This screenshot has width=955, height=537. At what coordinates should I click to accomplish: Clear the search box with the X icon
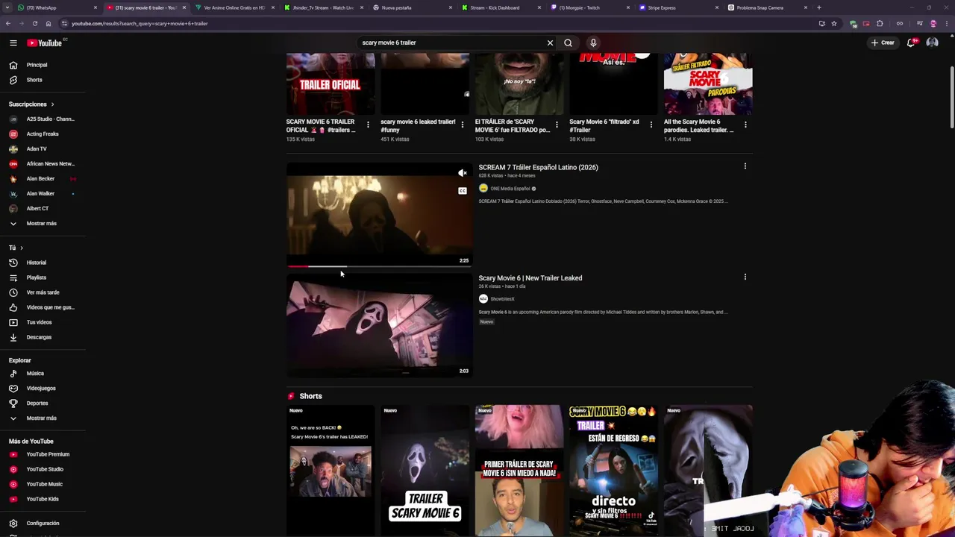click(x=550, y=43)
